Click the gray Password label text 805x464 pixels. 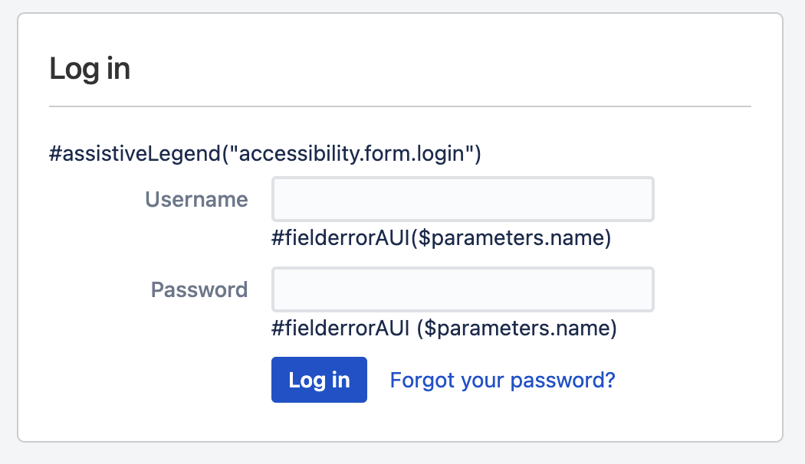point(199,289)
